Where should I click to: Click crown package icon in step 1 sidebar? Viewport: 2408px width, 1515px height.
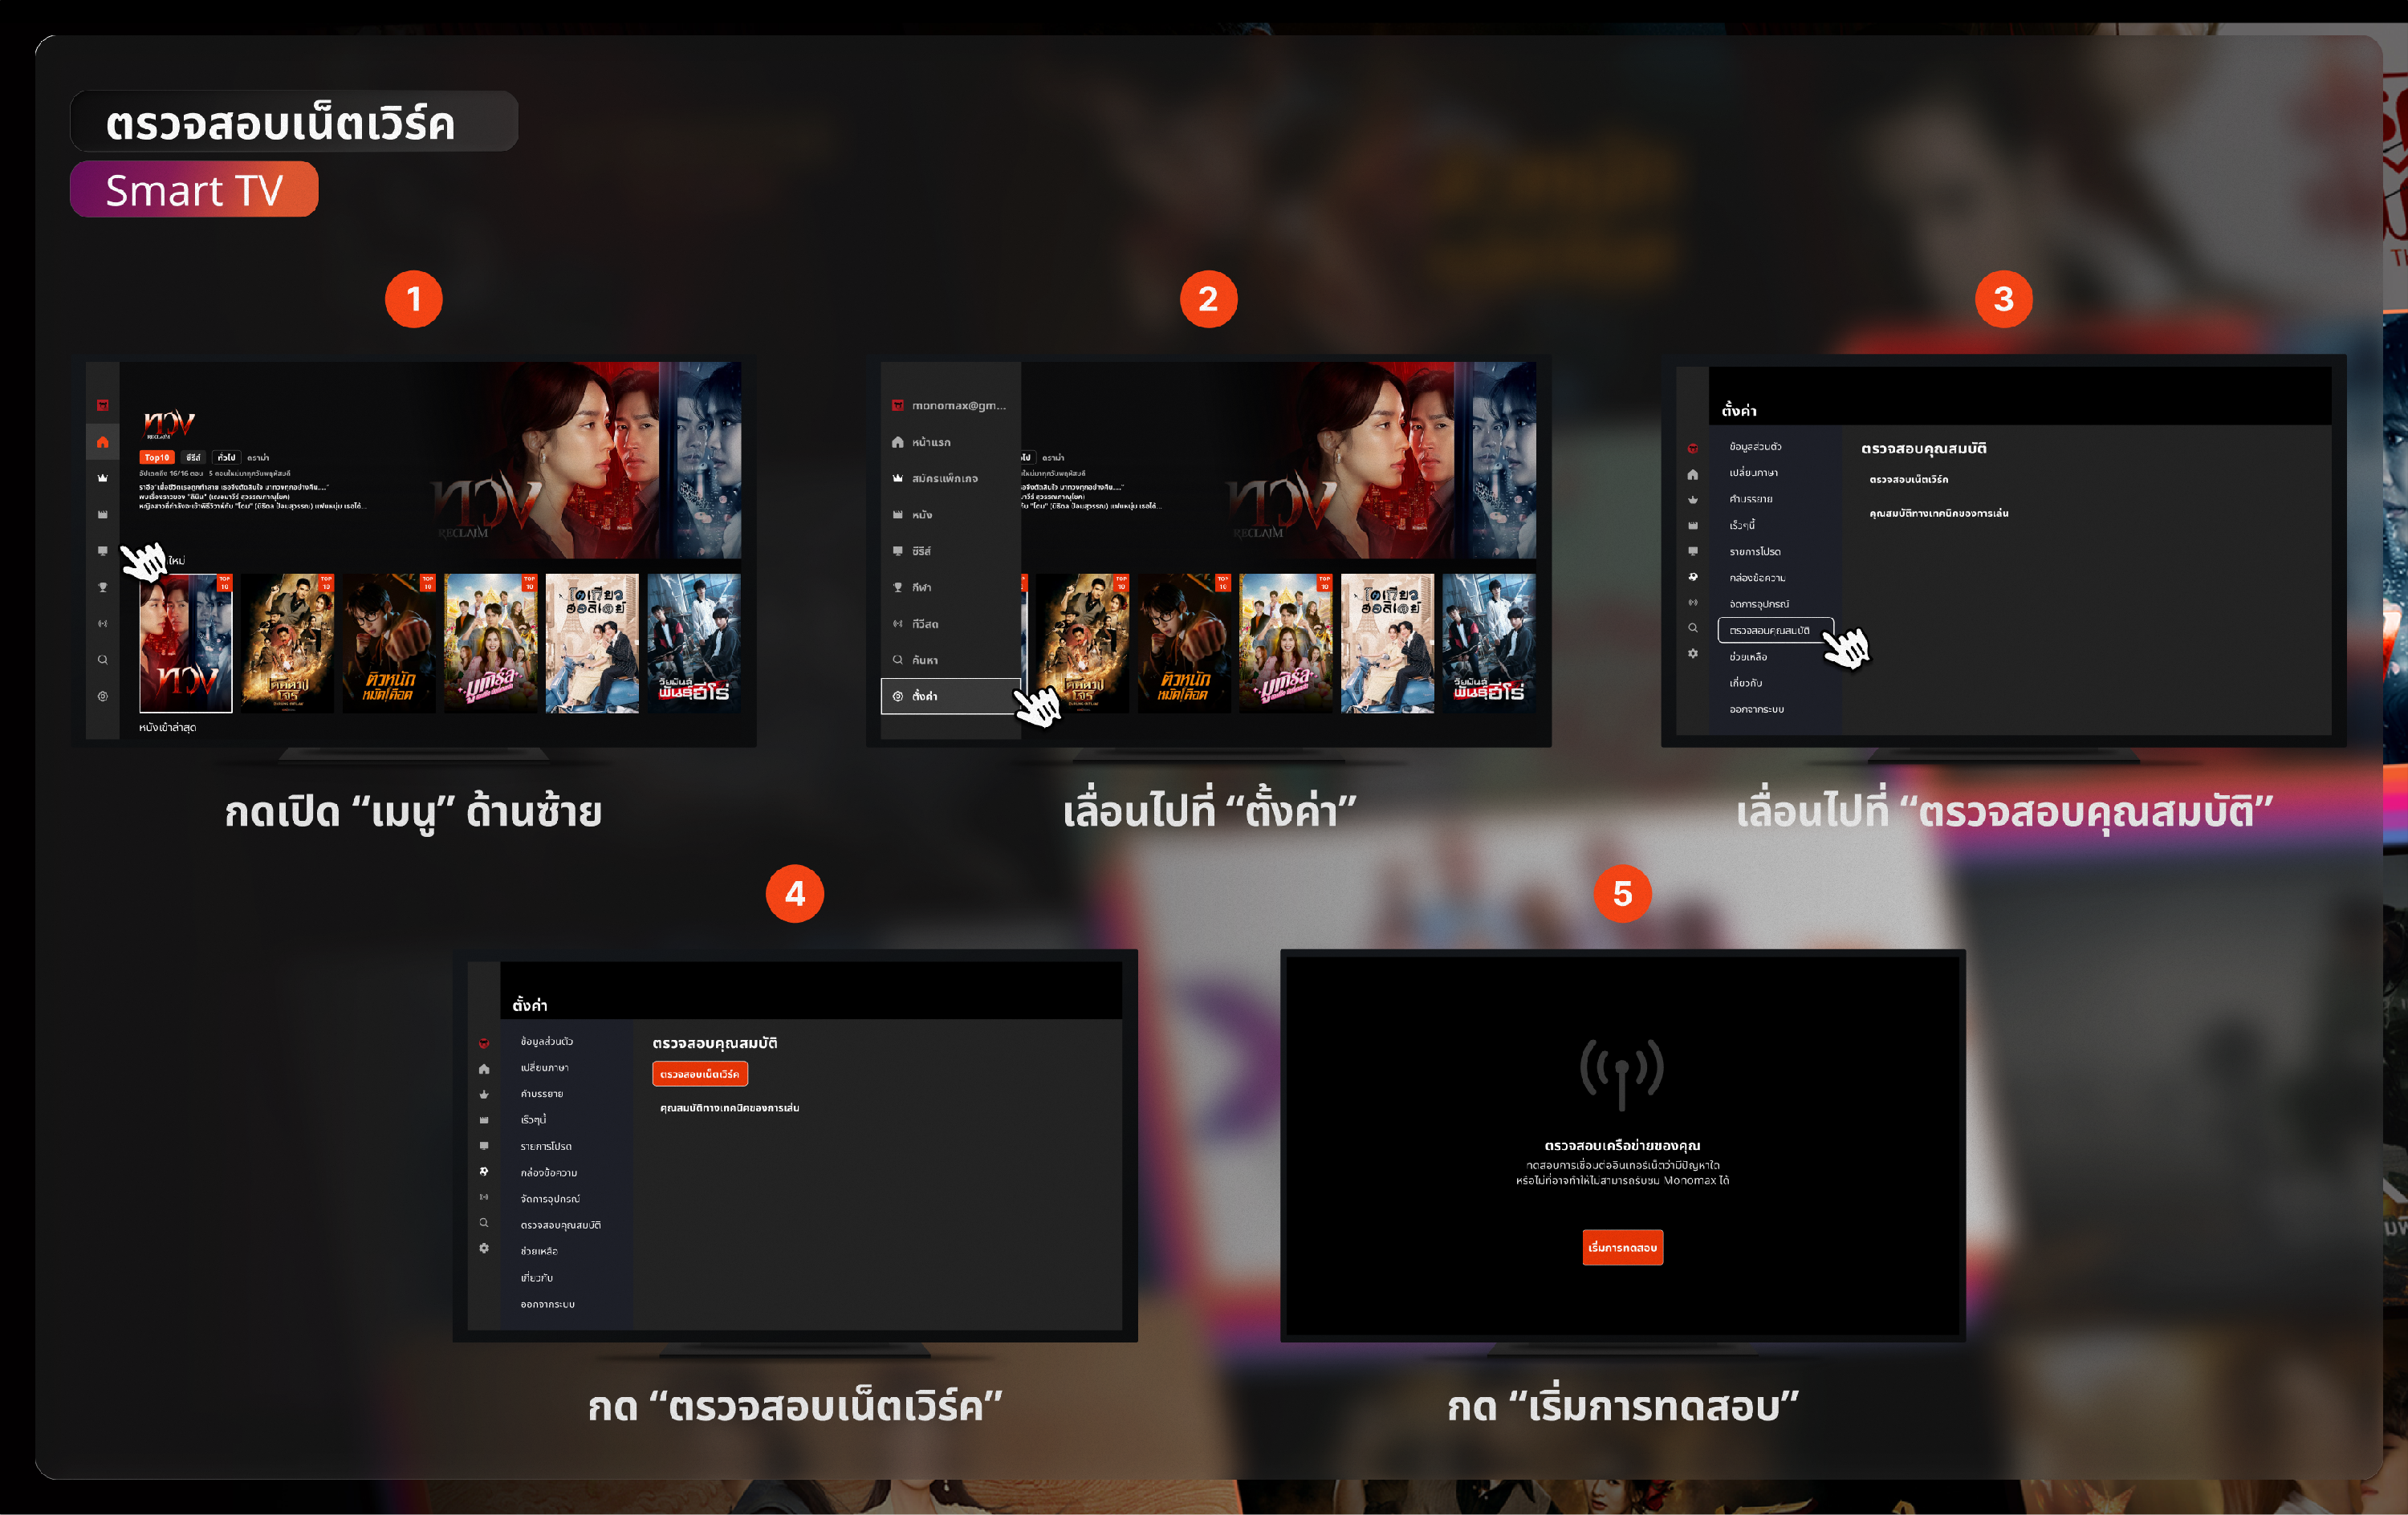[x=102, y=478]
